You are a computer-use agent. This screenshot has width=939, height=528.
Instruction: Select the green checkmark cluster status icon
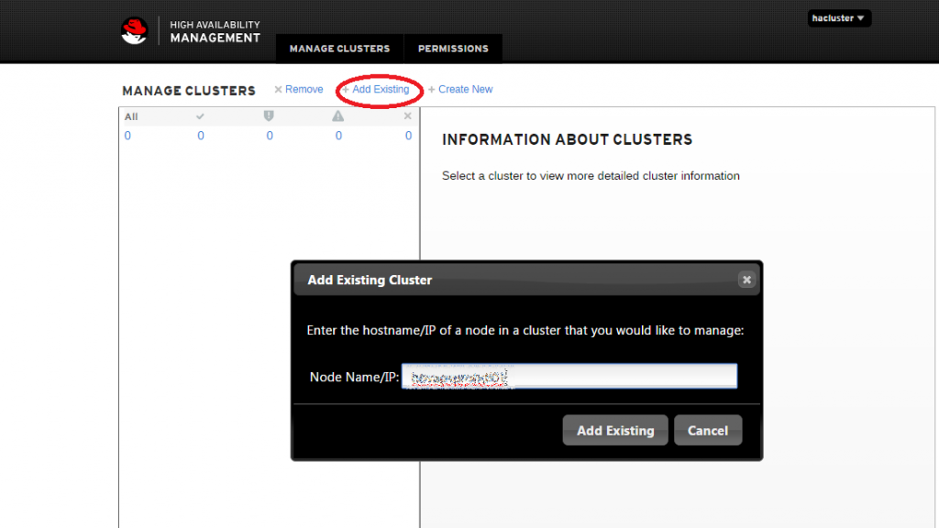(200, 116)
